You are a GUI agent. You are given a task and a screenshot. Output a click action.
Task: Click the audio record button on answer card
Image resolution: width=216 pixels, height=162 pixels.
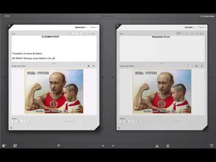tap(127, 121)
